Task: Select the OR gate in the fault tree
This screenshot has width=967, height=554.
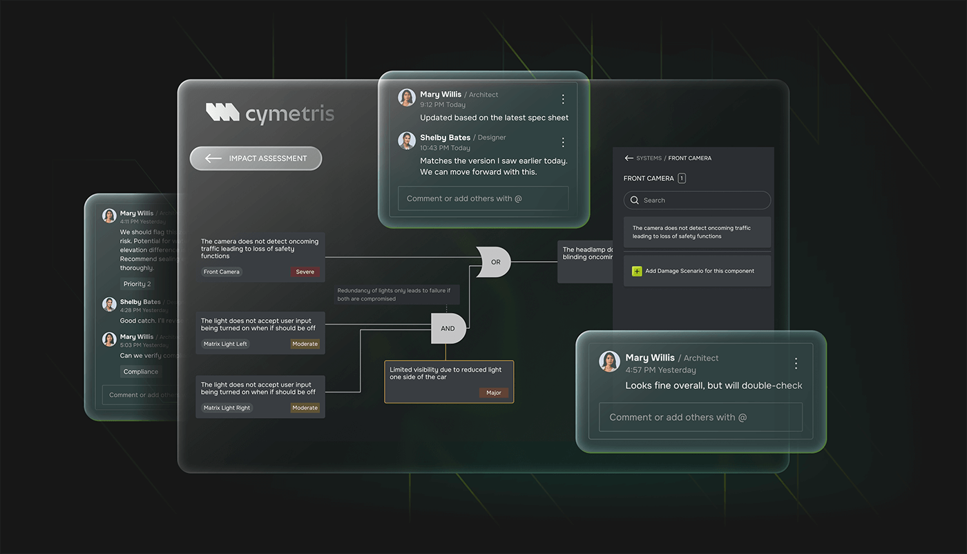Action: coord(494,262)
